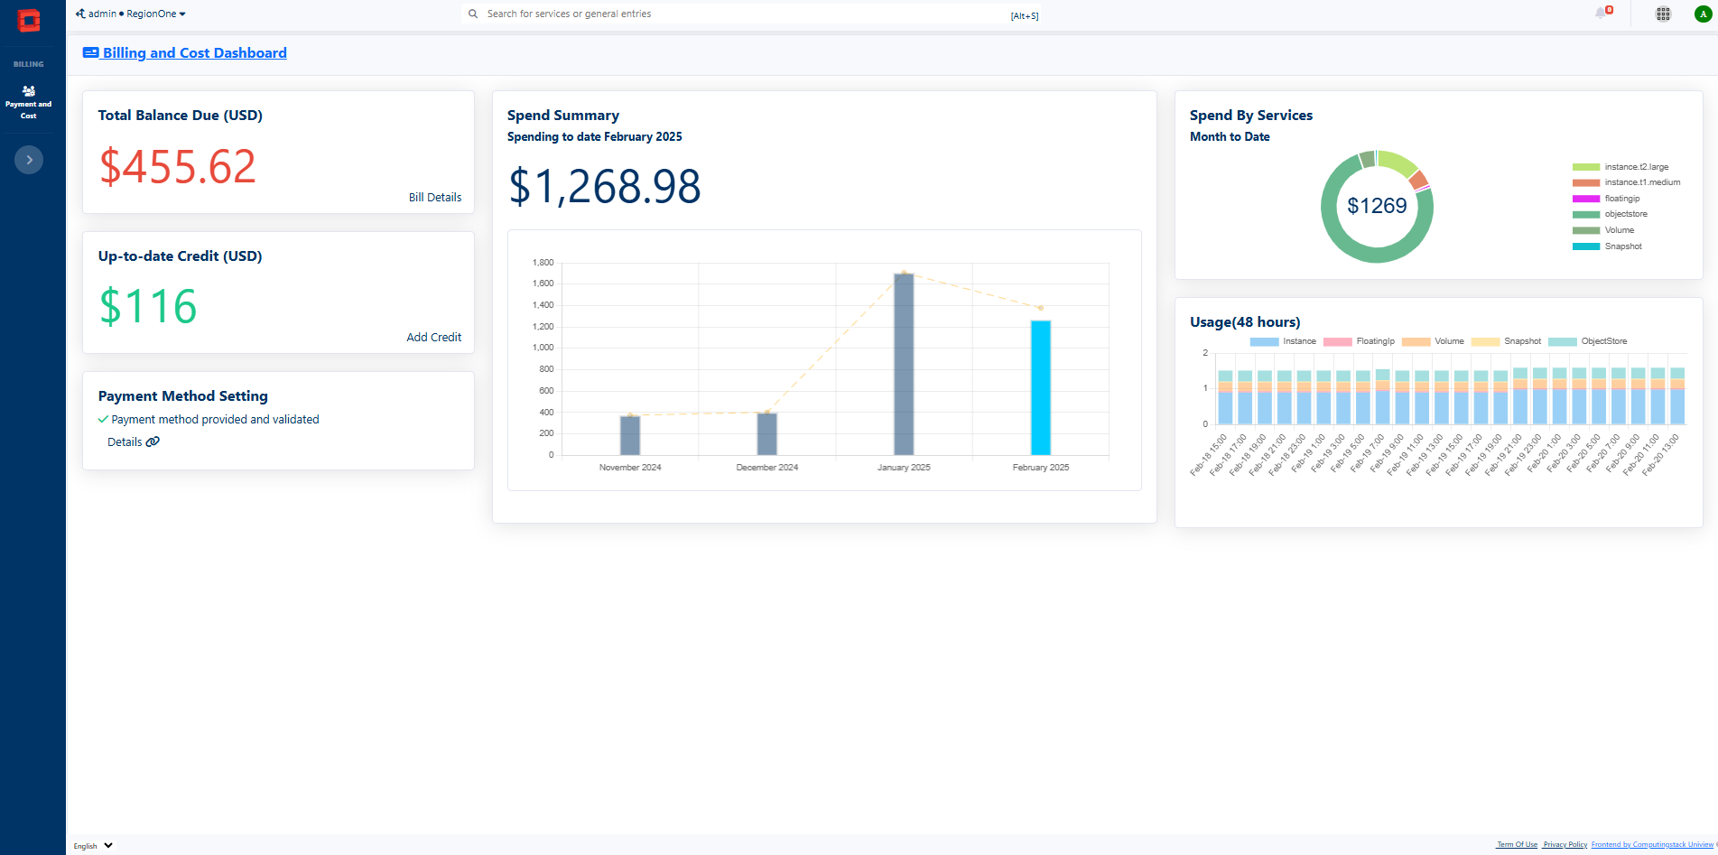Click the BILLING sidebar section label
The image size is (1718, 855).
point(29,64)
